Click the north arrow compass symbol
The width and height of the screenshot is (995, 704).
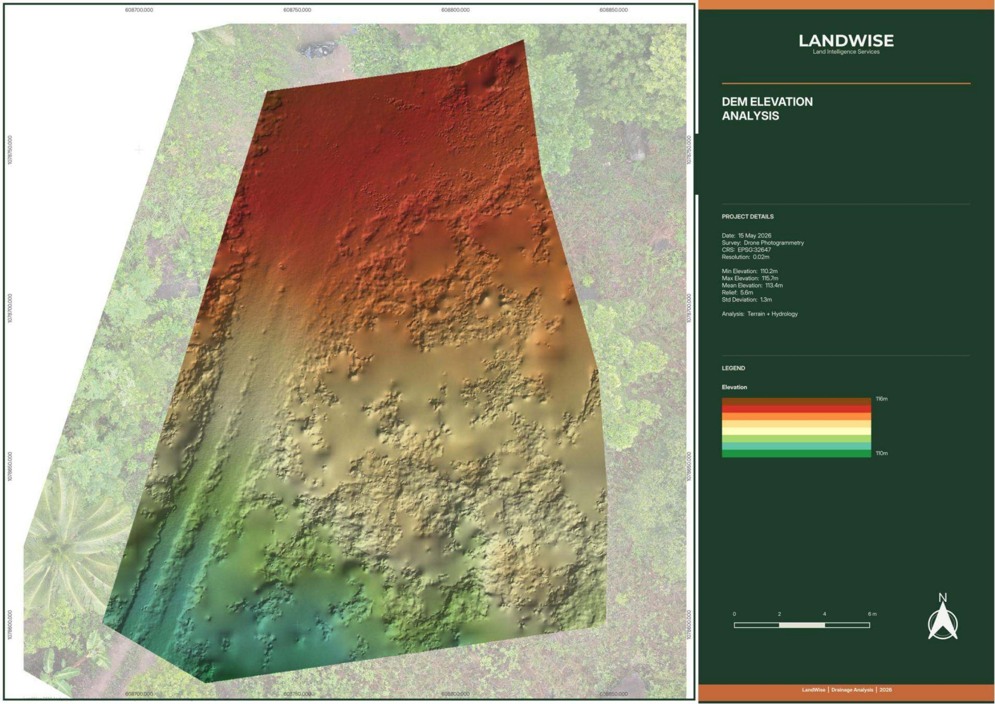pyautogui.click(x=943, y=616)
